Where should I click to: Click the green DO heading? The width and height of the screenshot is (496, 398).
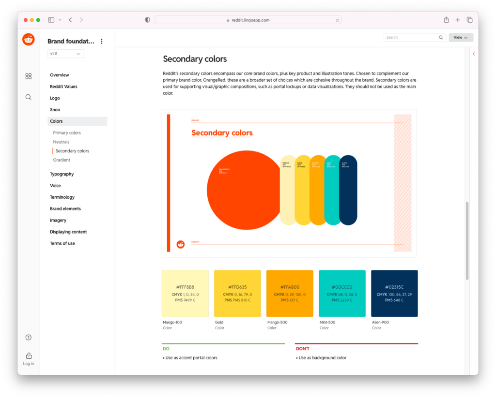pyautogui.click(x=166, y=349)
